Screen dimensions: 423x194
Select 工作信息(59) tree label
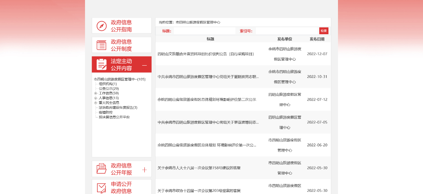tap(109, 93)
